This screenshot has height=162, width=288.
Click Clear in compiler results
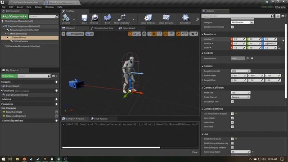click(x=195, y=152)
